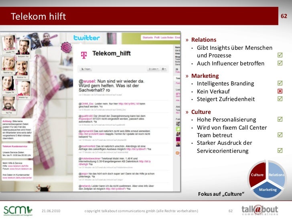Click the @CtrlAlt_Esc mention in the tweet list
The width and height of the screenshot is (292, 219).
point(86,104)
